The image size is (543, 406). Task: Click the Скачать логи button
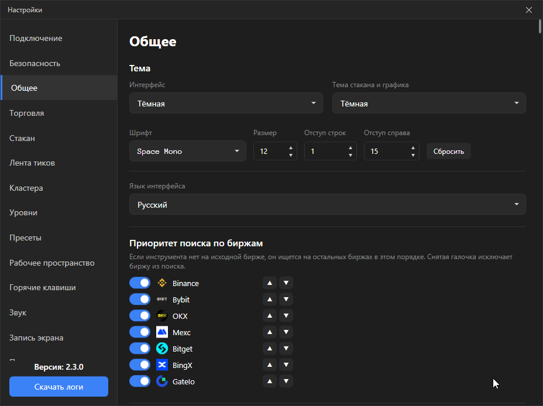coord(59,387)
